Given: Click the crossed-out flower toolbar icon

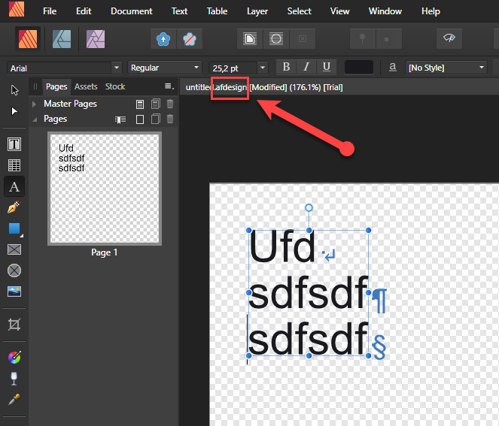Looking at the screenshot, I should point(190,39).
